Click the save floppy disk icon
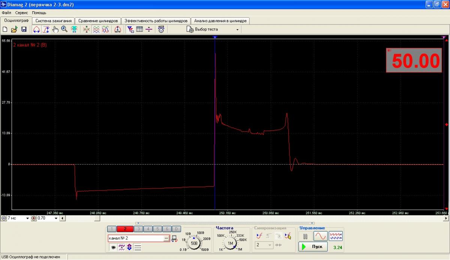Screen dimensions: 450x260 pyautogui.click(x=24, y=29)
